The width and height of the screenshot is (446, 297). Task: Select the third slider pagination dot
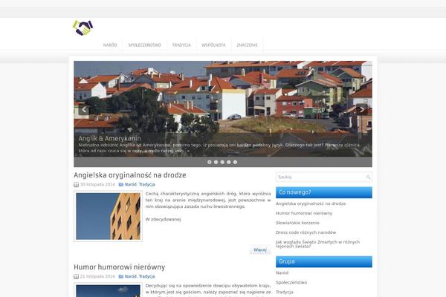click(222, 162)
